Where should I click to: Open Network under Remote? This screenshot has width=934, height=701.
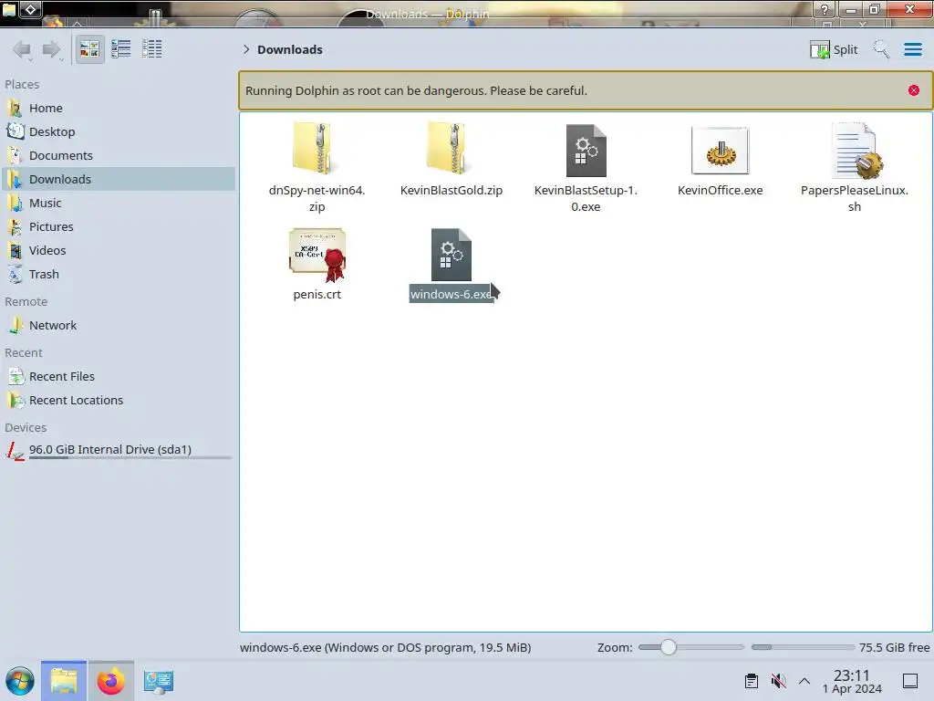[x=118, y=326]
